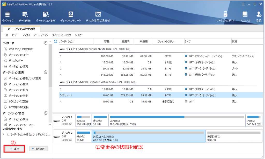Select the ディスク 1 header row in the list
Screen dimensions: 265x159
(x=161, y=49)
